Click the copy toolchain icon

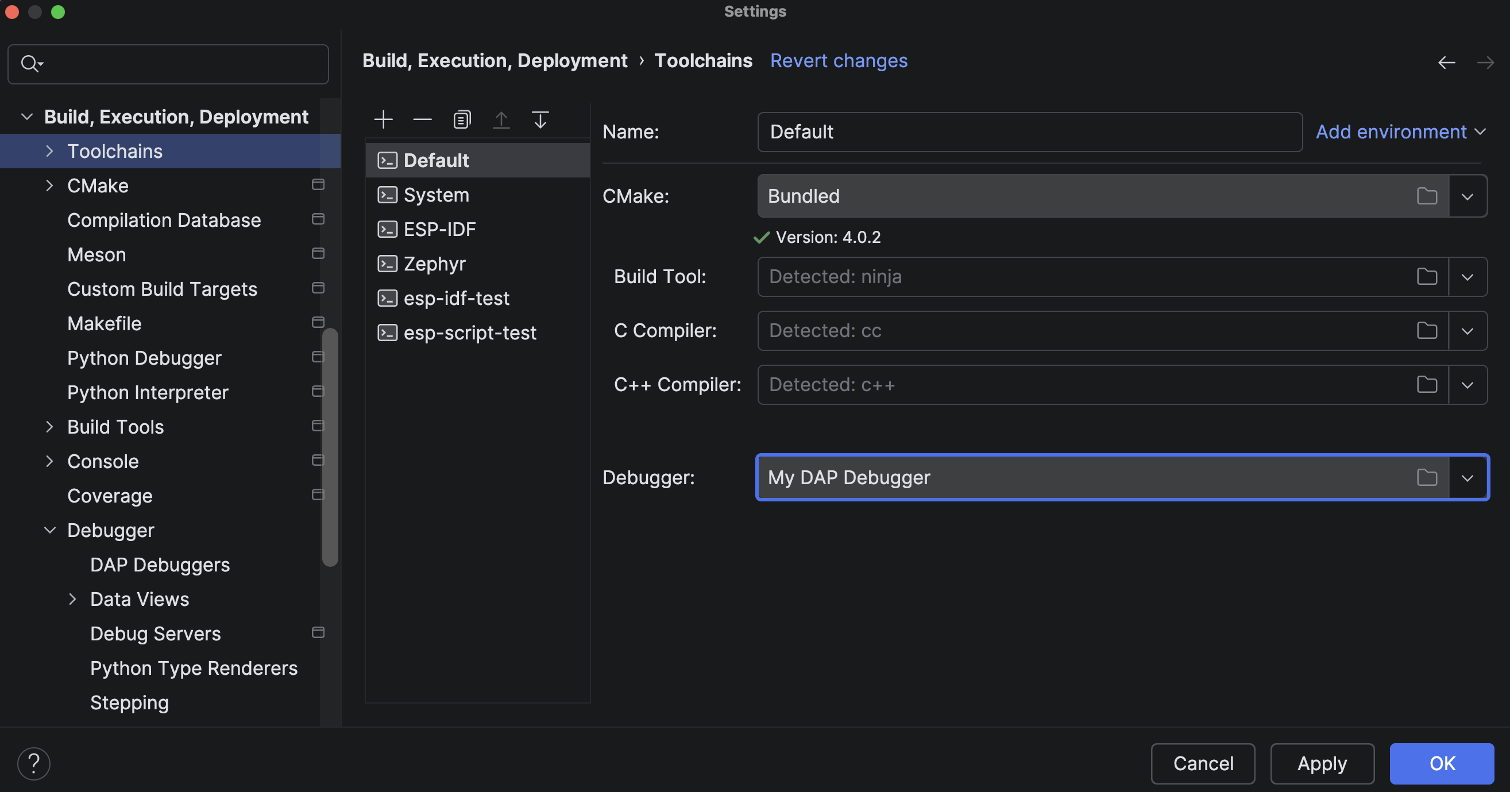[462, 119]
